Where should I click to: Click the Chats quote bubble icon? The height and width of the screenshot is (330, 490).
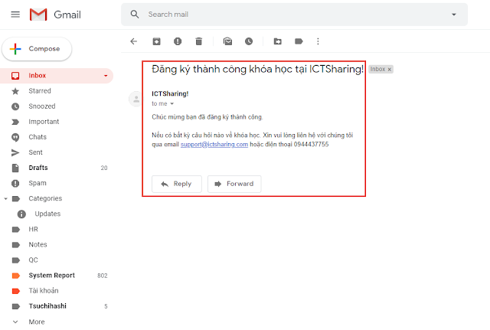tap(15, 137)
